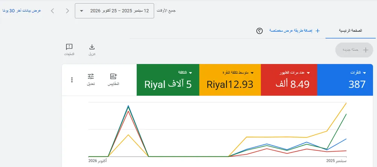Expand the clicks (النقرات) metric dropdown
The image size is (377, 167).
[x=364, y=72]
